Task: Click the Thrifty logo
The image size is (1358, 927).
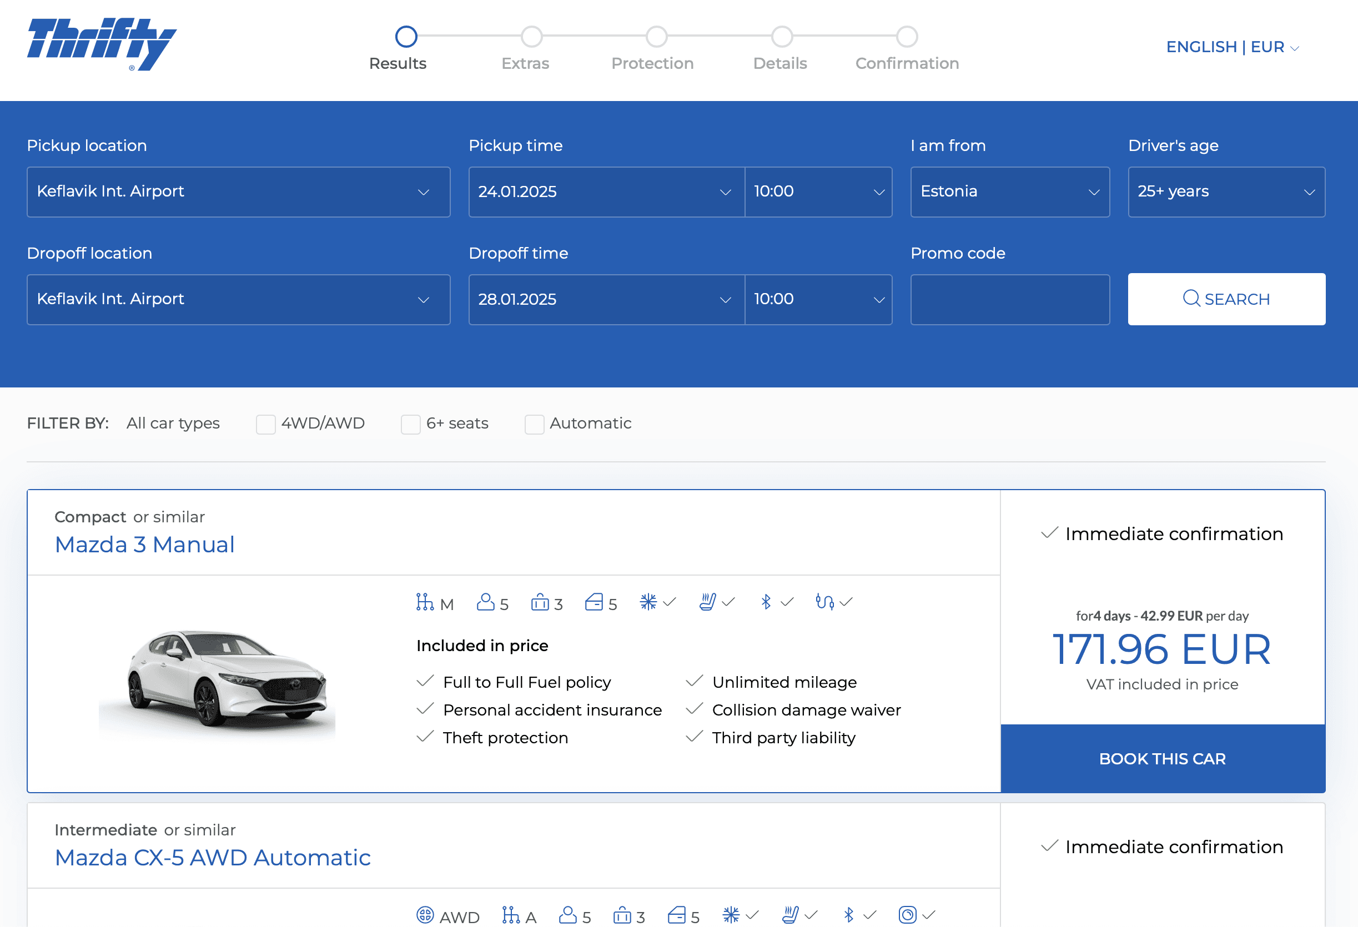Action: (x=102, y=44)
